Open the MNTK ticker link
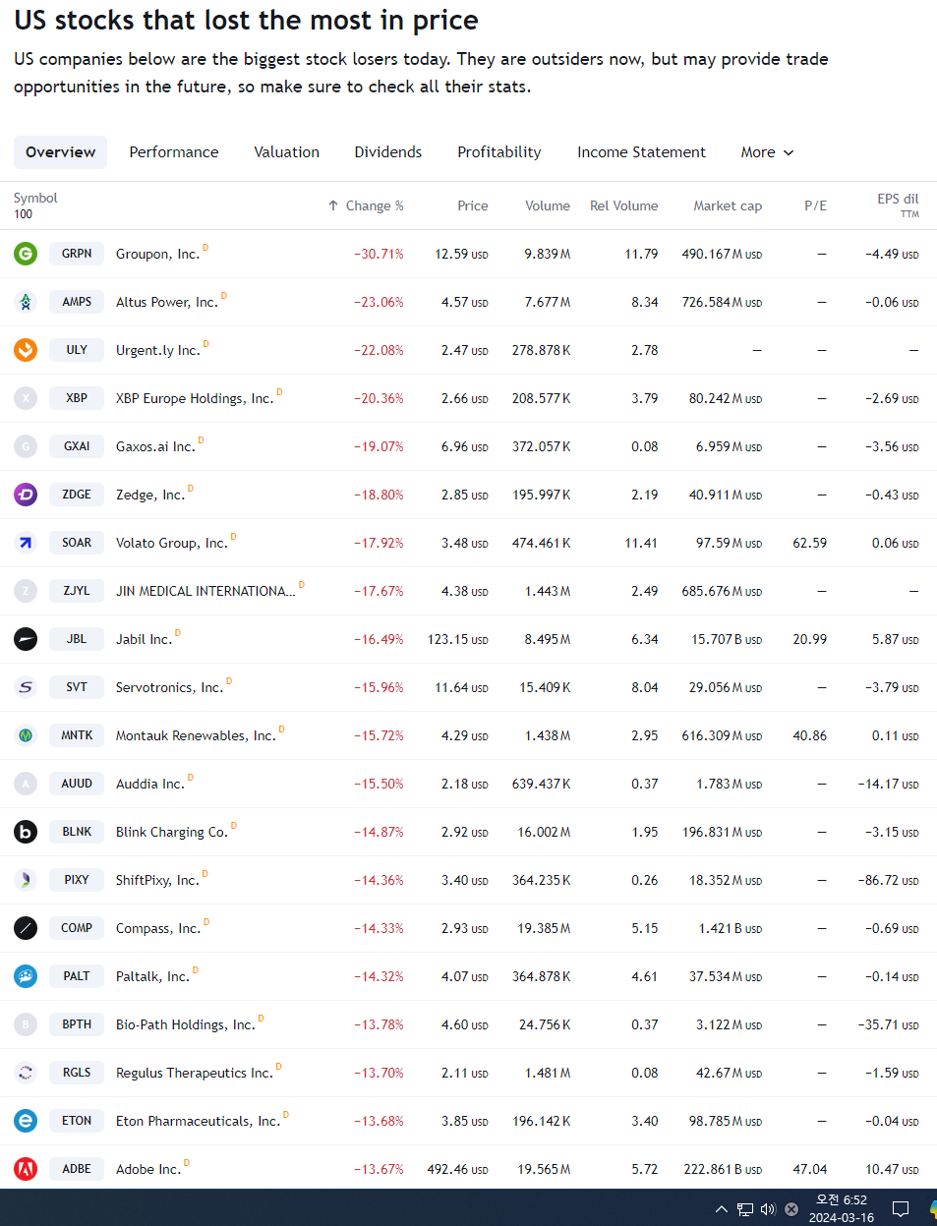This screenshot has height=1226, width=937. click(x=77, y=735)
